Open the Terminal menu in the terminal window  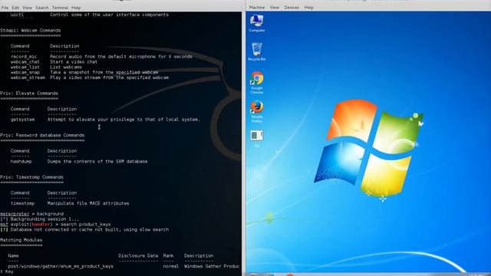click(x=60, y=8)
